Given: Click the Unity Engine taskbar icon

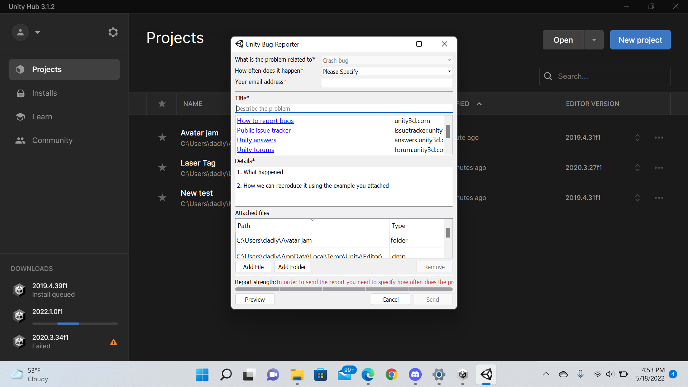Looking at the screenshot, I should coord(486,374).
